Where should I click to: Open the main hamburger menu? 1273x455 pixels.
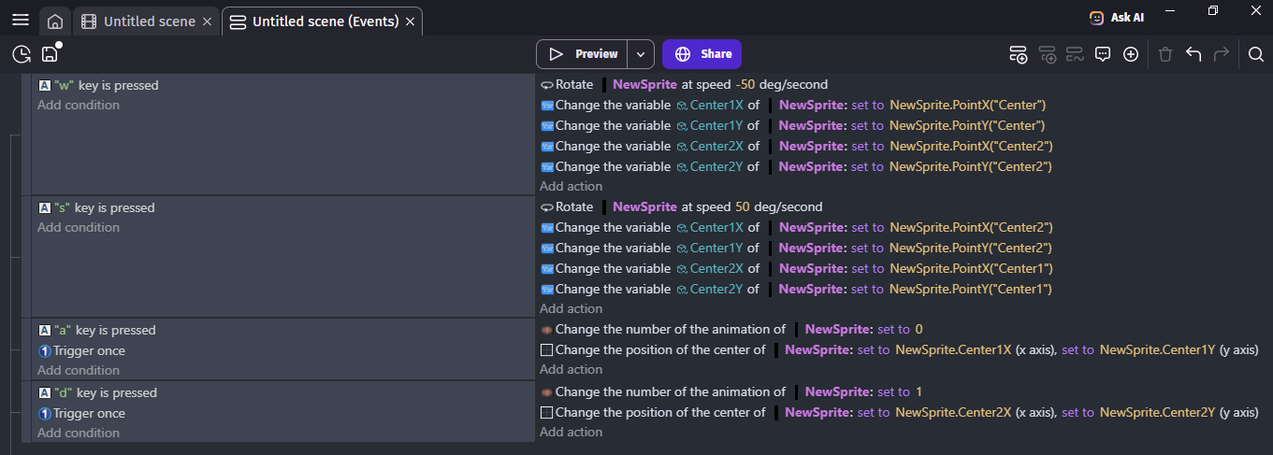pyautogui.click(x=20, y=21)
